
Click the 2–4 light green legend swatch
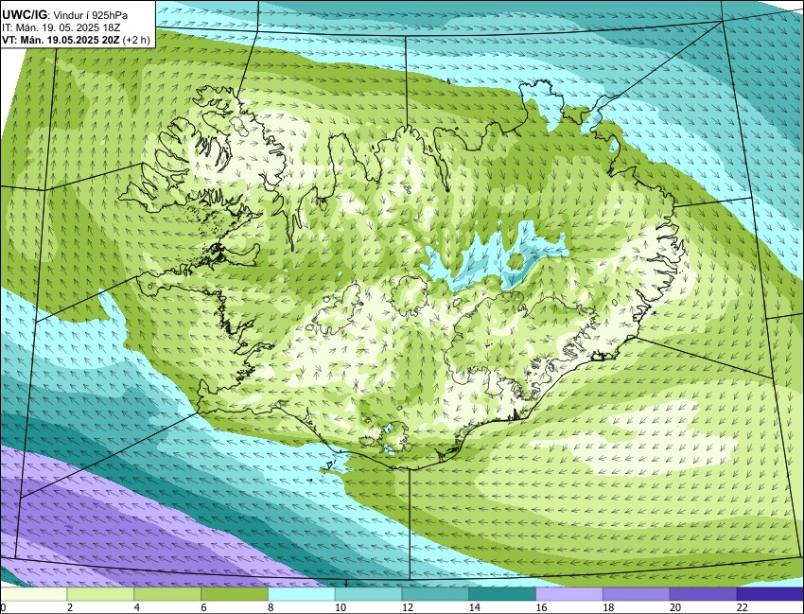pos(100,594)
